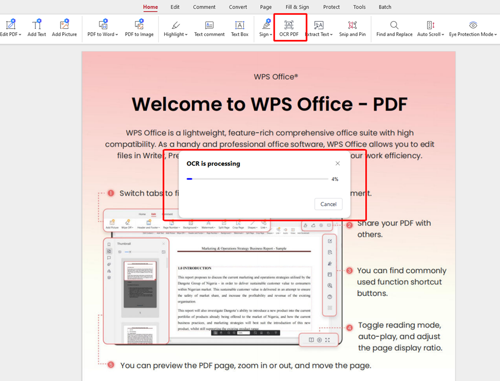The width and height of the screenshot is (500, 381).
Task: Expand the Auto Scroll dropdown arrow
Action: pos(443,34)
